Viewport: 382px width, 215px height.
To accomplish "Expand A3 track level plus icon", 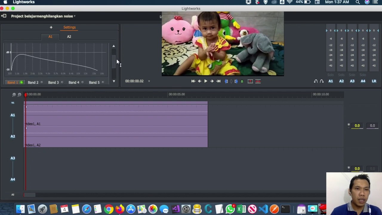I will pyautogui.click(x=349, y=168).
